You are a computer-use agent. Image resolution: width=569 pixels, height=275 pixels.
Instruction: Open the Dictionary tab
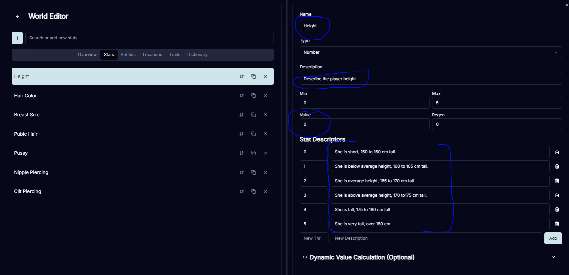[x=197, y=55]
